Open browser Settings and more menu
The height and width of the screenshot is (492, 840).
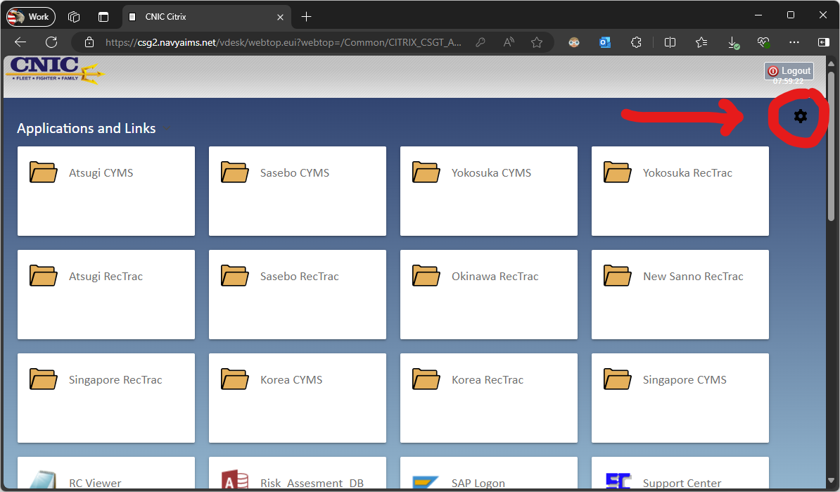tap(794, 42)
